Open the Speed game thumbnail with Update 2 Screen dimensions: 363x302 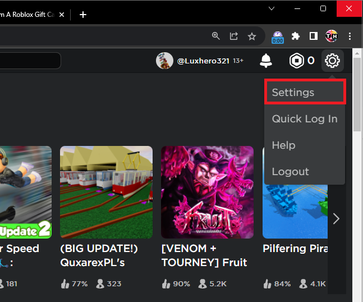click(x=26, y=192)
